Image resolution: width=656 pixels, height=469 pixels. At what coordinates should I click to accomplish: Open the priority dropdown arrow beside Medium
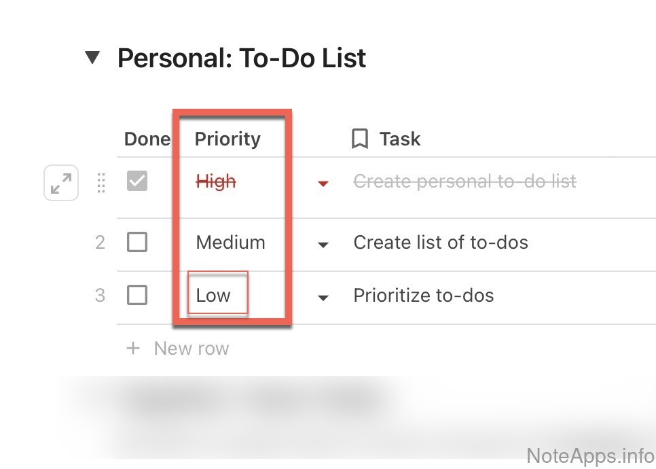pos(323,244)
